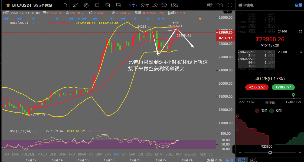The image size is (304, 162).
Task: Select the MACD indicator
Action: (42, 154)
